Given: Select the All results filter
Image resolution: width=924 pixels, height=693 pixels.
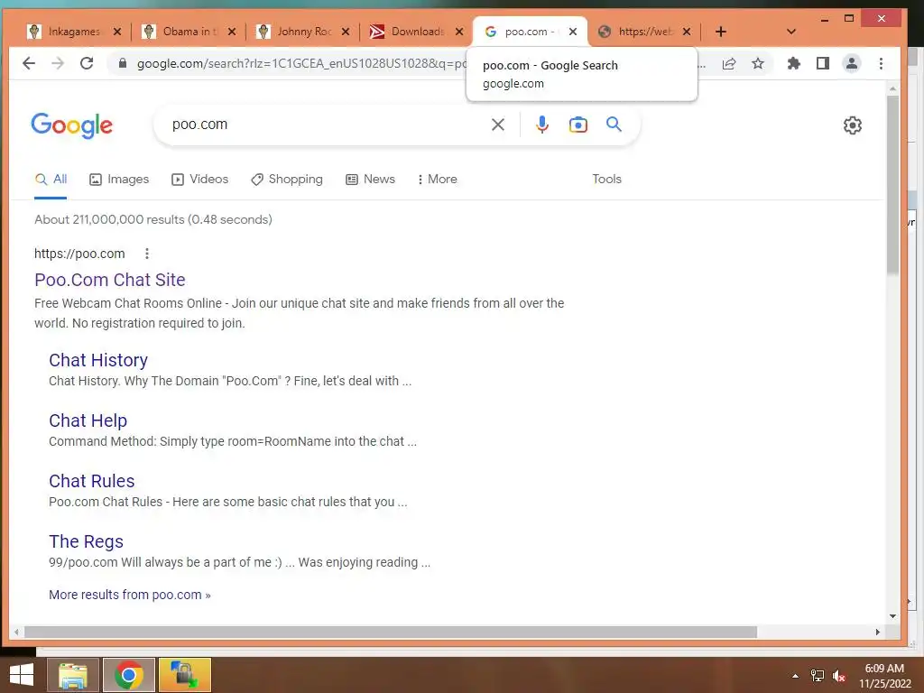Looking at the screenshot, I should (x=51, y=180).
